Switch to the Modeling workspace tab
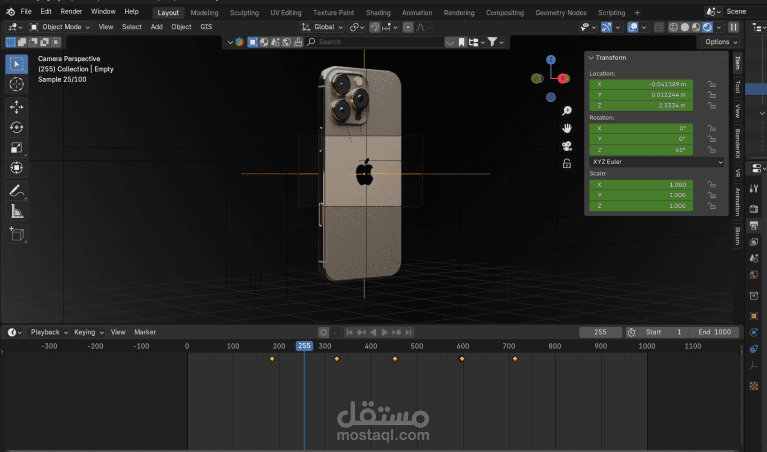This screenshot has width=767, height=452. click(205, 13)
